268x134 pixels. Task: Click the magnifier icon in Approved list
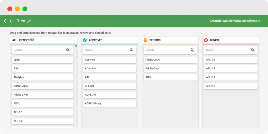(131, 50)
